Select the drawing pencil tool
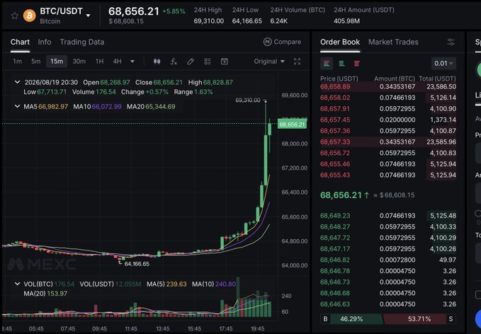The width and height of the screenshot is (481, 334). click(x=191, y=62)
